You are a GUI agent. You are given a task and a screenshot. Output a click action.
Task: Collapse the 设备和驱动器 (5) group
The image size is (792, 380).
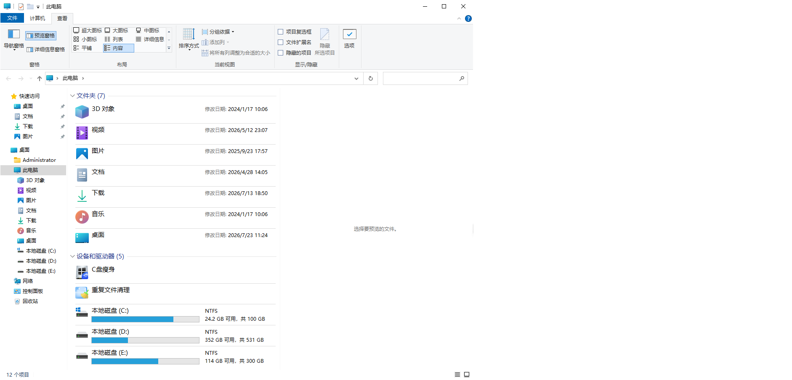click(72, 256)
